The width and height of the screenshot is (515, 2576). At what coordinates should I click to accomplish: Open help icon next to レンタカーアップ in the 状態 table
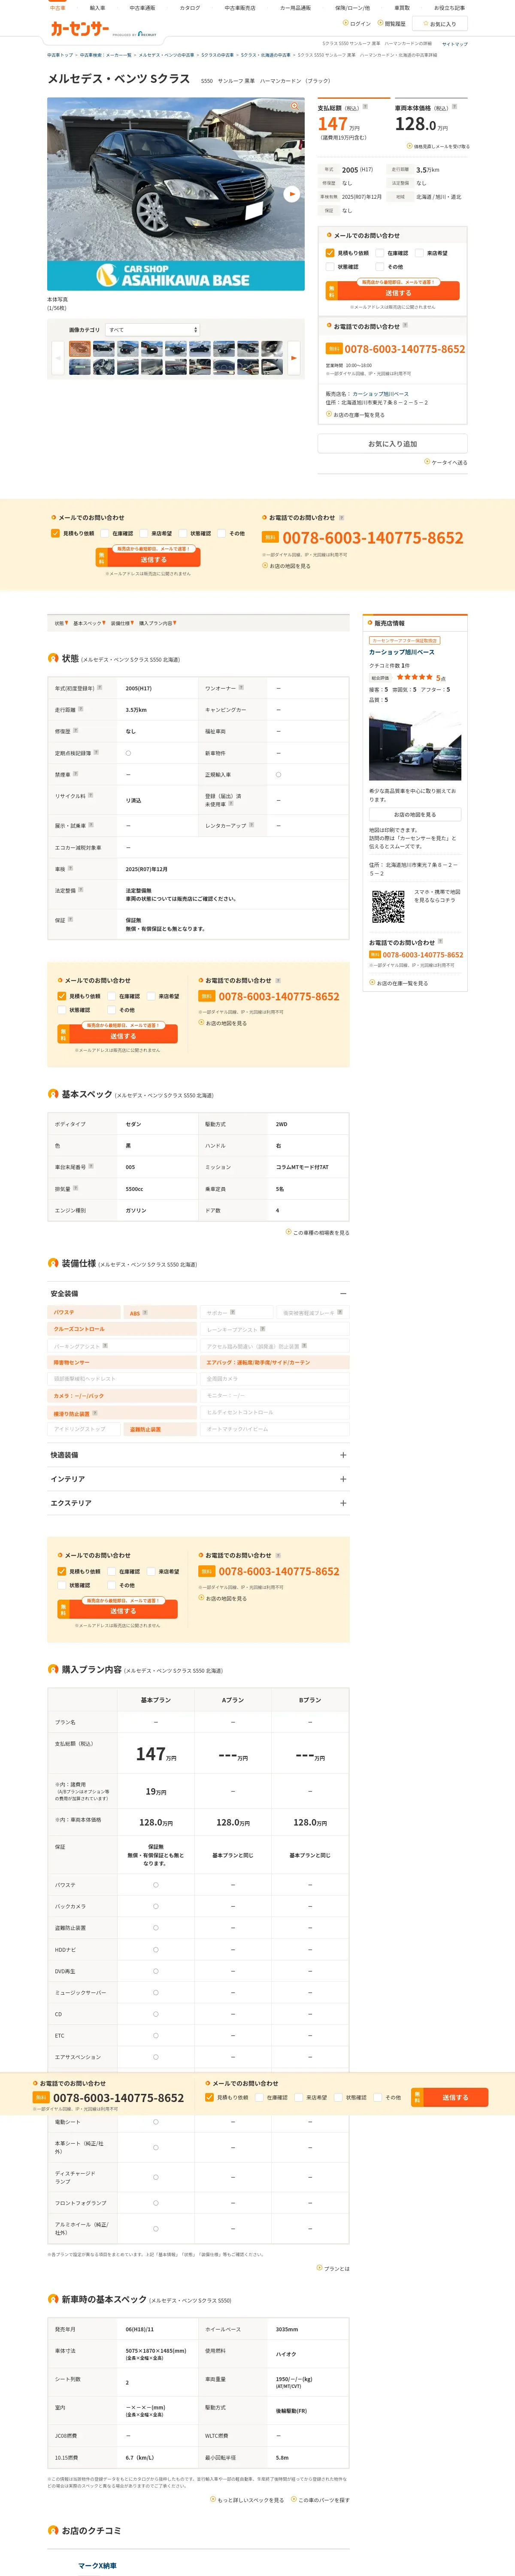point(251,825)
